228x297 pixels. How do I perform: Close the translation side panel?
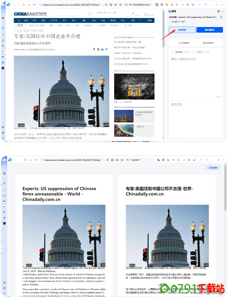(222, 12)
